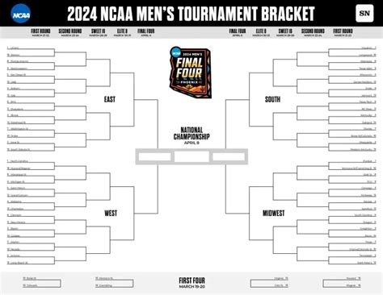
Task: Click the Final Four Phoenix logo
Action: click(190, 73)
